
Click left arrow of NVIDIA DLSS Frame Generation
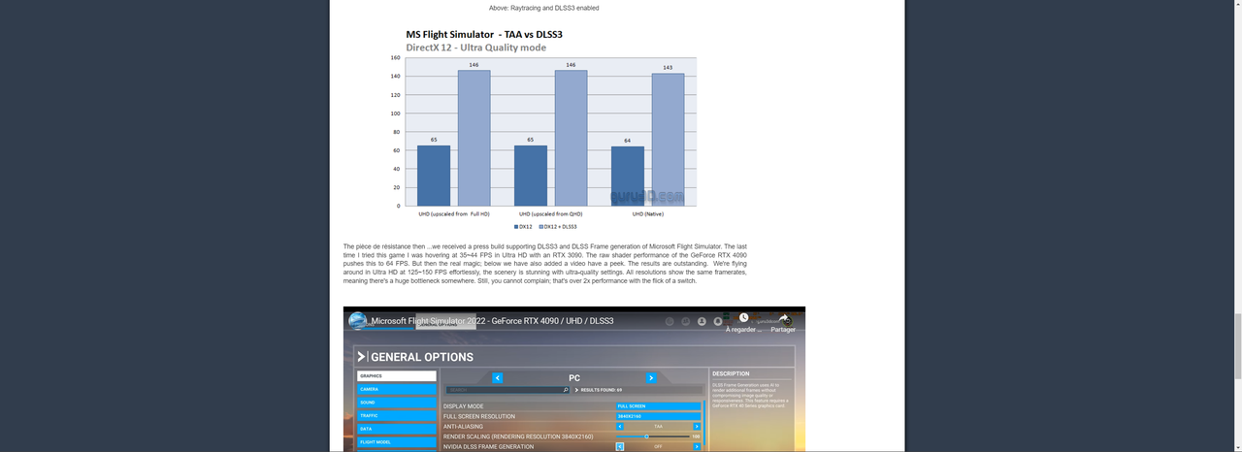[620, 446]
